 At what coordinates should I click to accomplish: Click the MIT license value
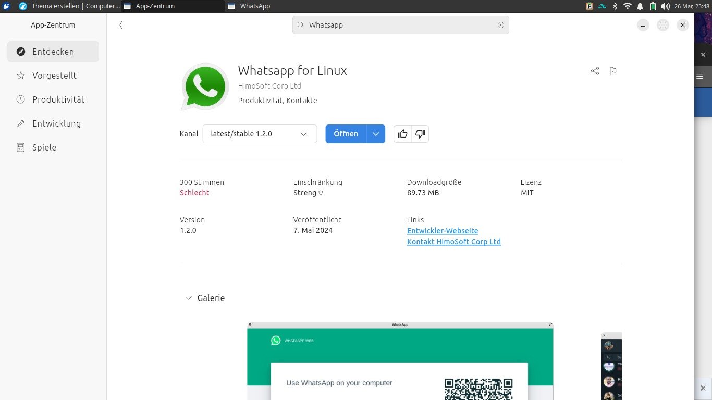[527, 193]
